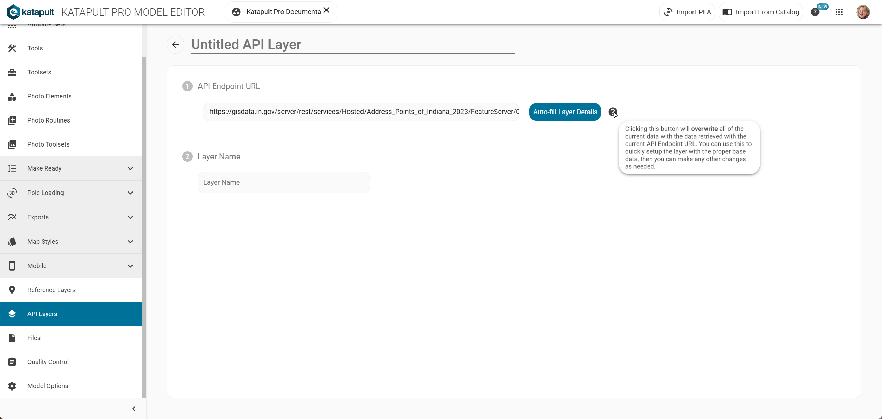This screenshot has height=419, width=882.
Task: Click the help icon next to Auto-fill button
Action: [x=612, y=112]
